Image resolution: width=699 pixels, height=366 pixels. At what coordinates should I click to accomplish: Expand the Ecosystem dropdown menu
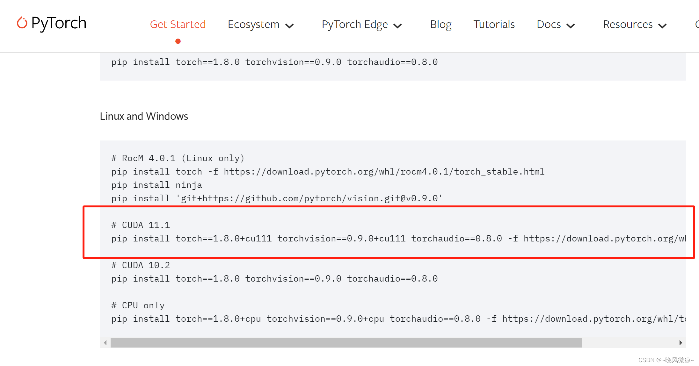(x=260, y=25)
